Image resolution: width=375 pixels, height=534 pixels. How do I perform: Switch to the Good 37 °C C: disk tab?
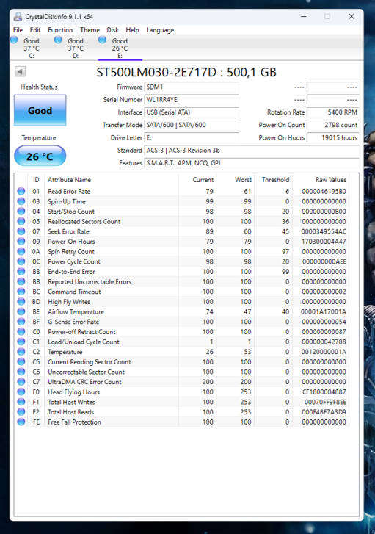click(x=32, y=48)
